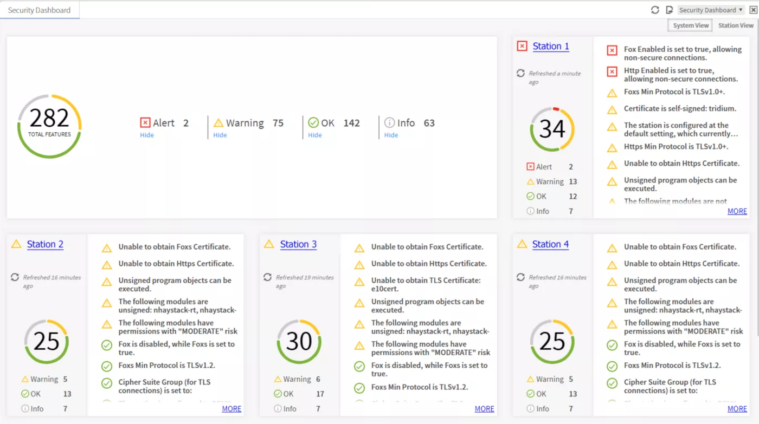Image resolution: width=759 pixels, height=424 pixels.
Task: Open the Station 4 link
Action: click(550, 244)
